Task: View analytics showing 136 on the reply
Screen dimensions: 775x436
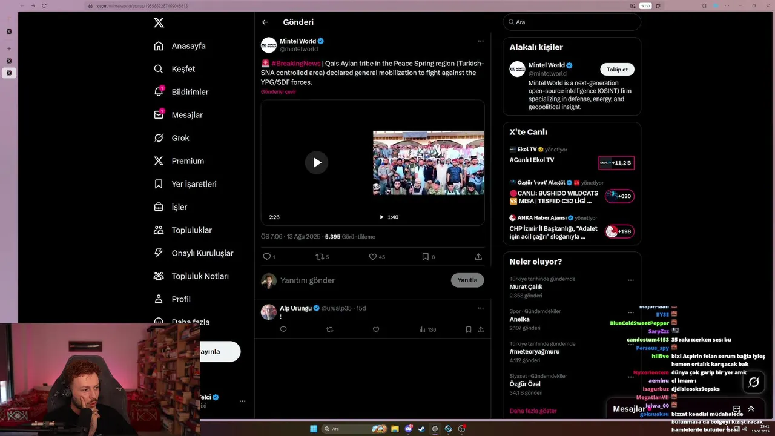Action: click(427, 329)
